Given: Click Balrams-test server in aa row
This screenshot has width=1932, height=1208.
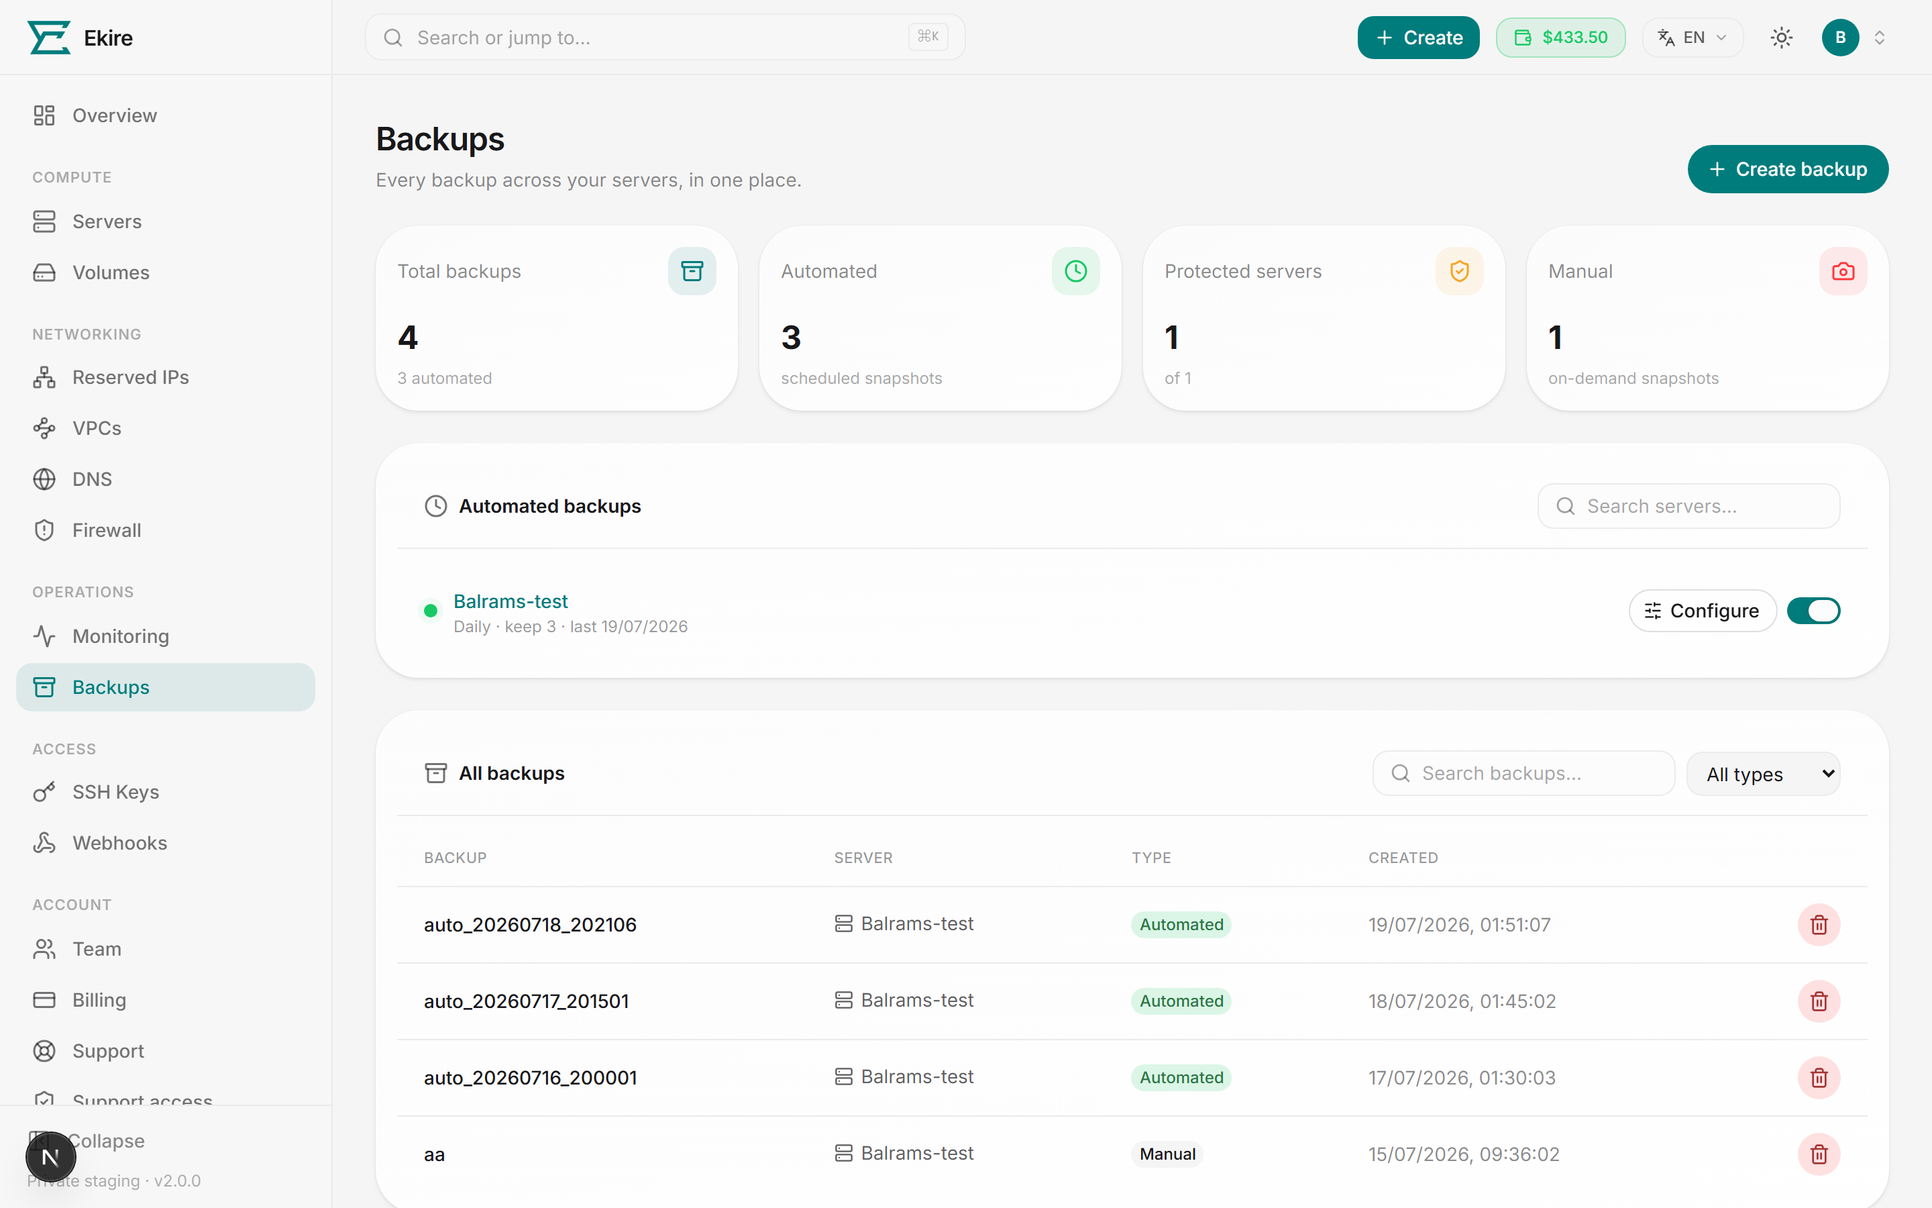Looking at the screenshot, I should (x=904, y=1153).
